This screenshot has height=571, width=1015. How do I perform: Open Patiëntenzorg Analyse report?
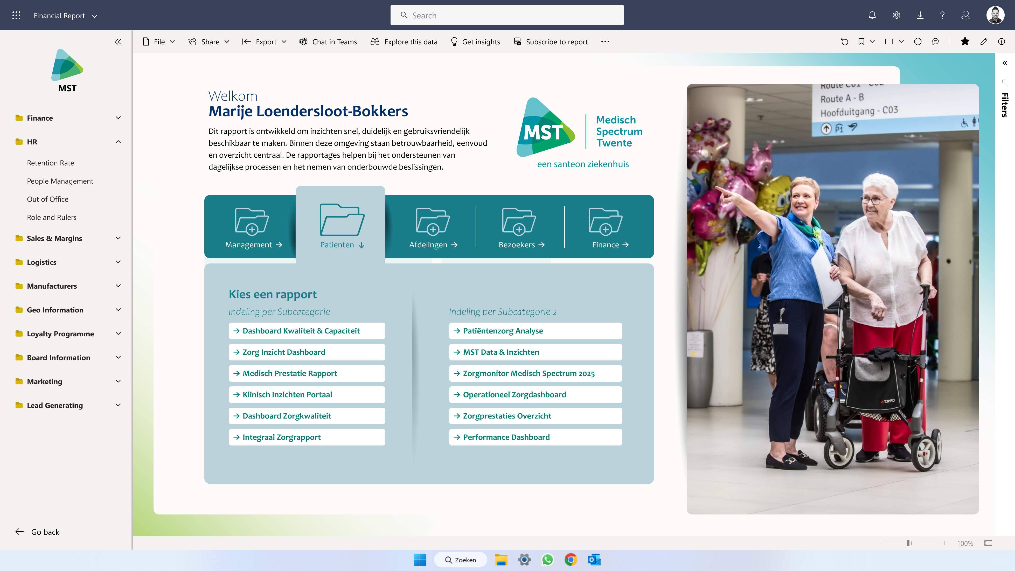[x=536, y=331]
